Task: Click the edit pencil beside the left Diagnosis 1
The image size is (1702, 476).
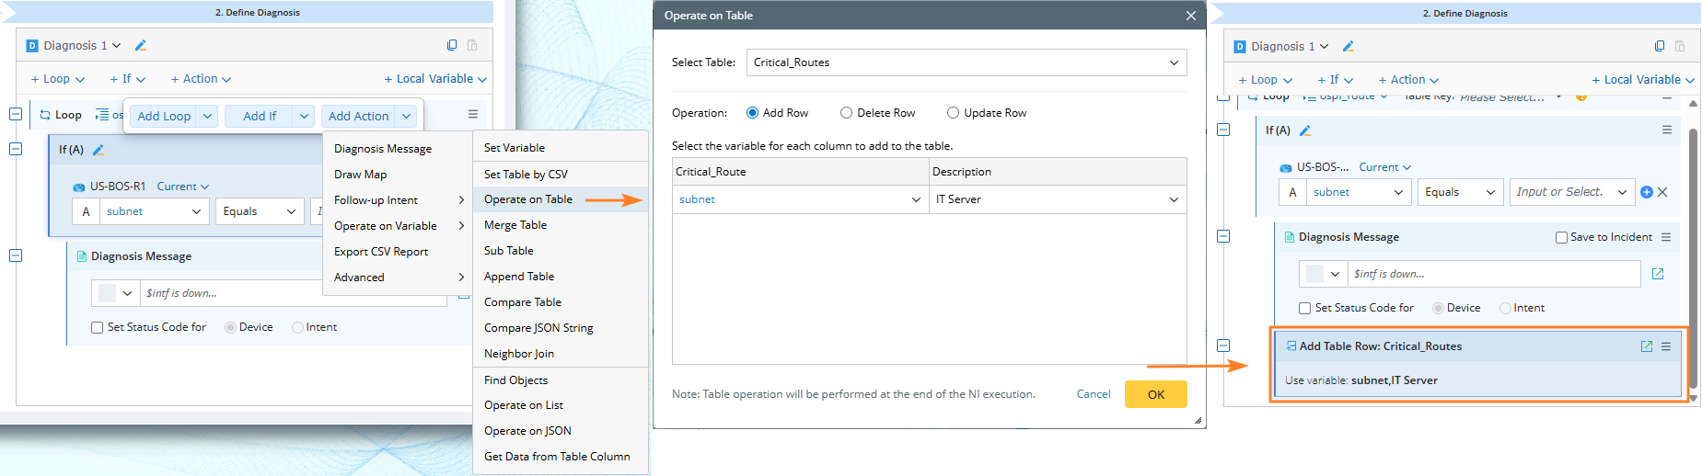Action: [141, 45]
